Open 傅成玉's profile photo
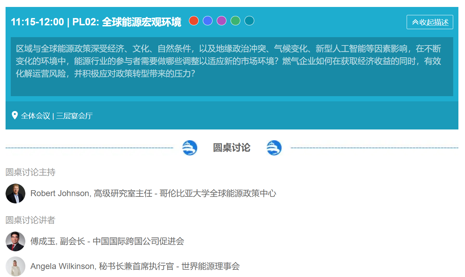The width and height of the screenshot is (465, 277). [x=15, y=241]
